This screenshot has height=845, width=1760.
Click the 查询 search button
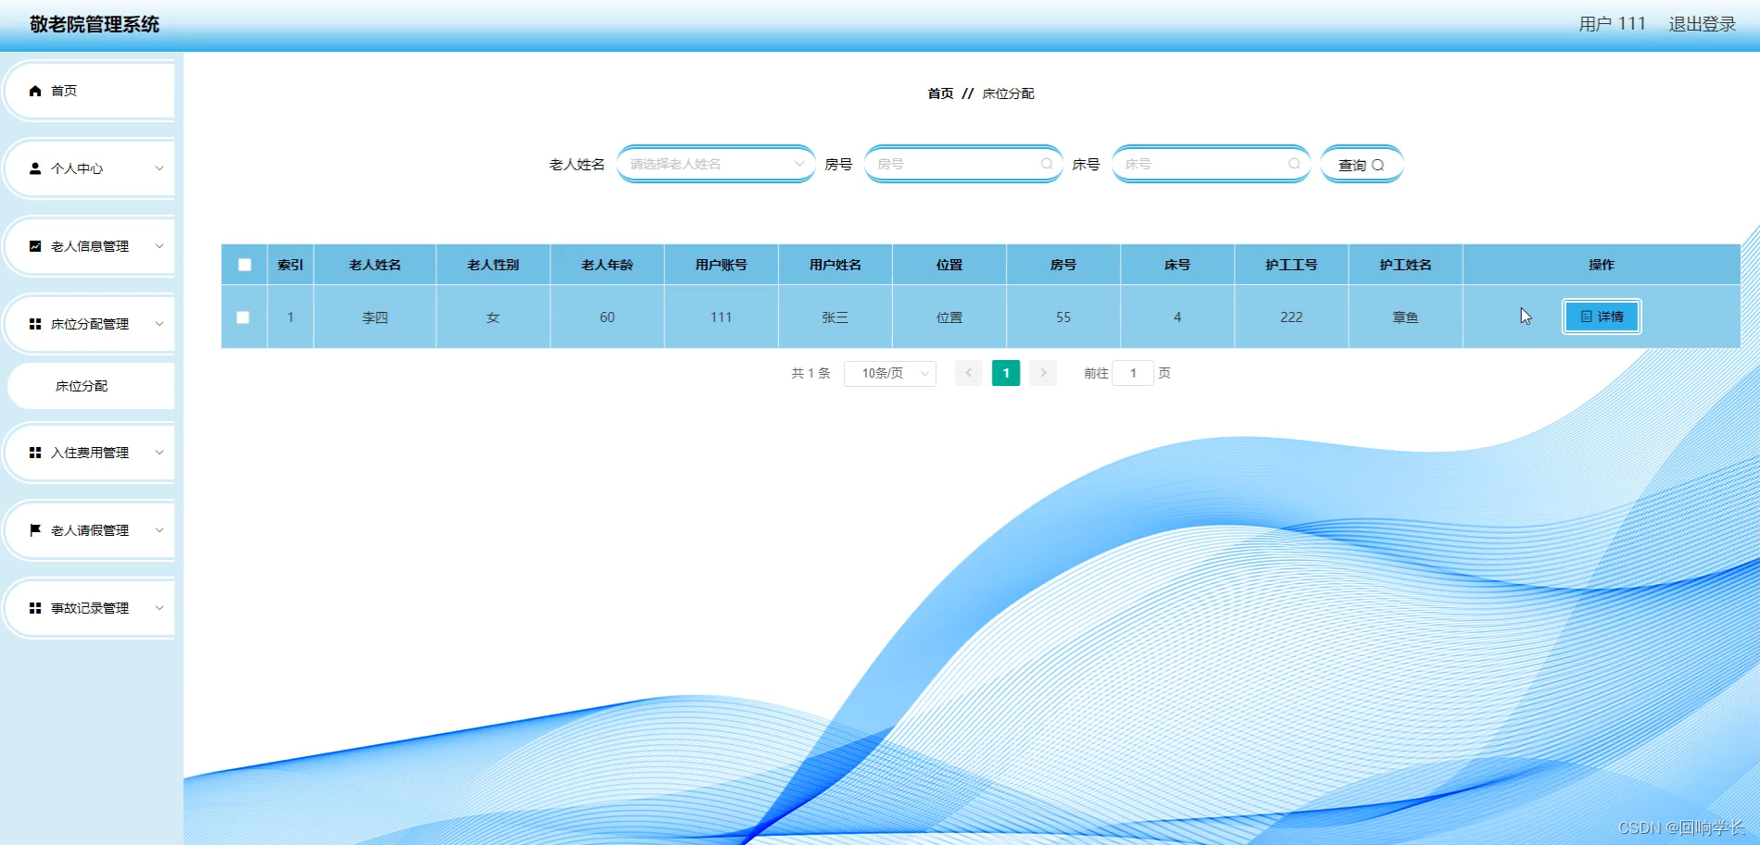(1361, 164)
